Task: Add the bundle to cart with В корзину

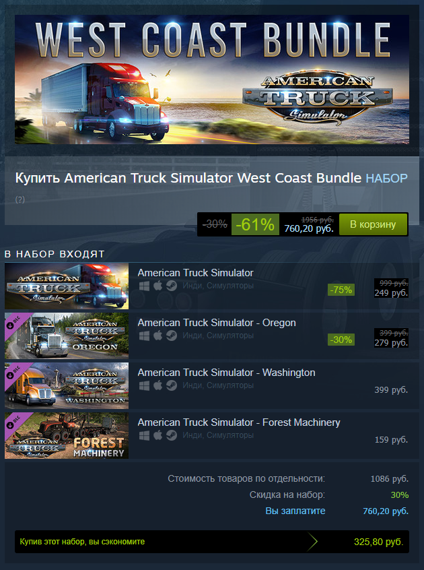Action: (373, 224)
